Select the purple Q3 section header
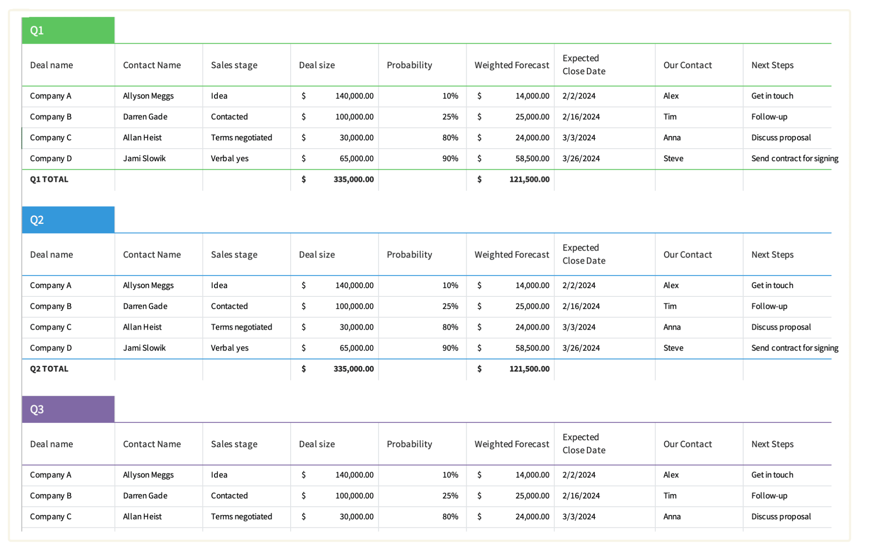875x550 pixels. point(68,409)
